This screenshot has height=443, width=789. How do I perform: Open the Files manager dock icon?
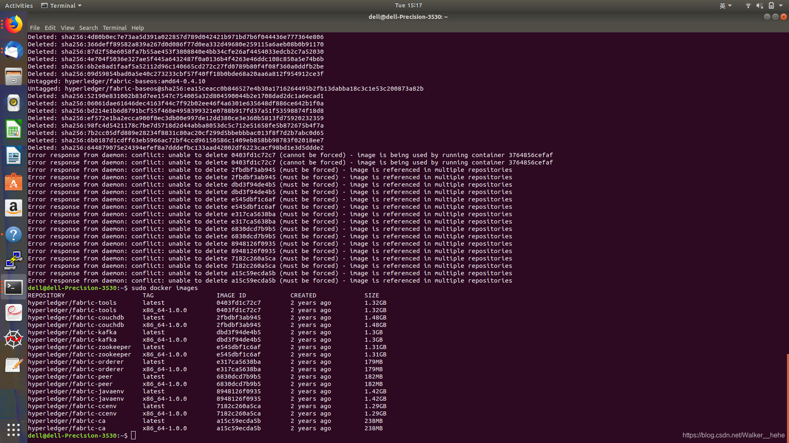(14, 77)
